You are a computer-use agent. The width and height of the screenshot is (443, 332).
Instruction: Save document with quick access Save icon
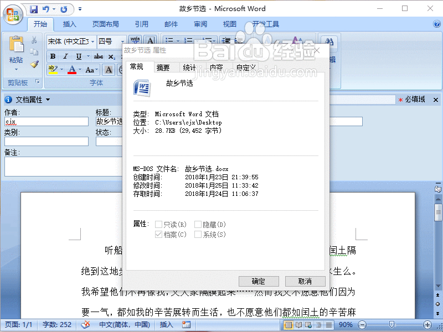point(34,9)
